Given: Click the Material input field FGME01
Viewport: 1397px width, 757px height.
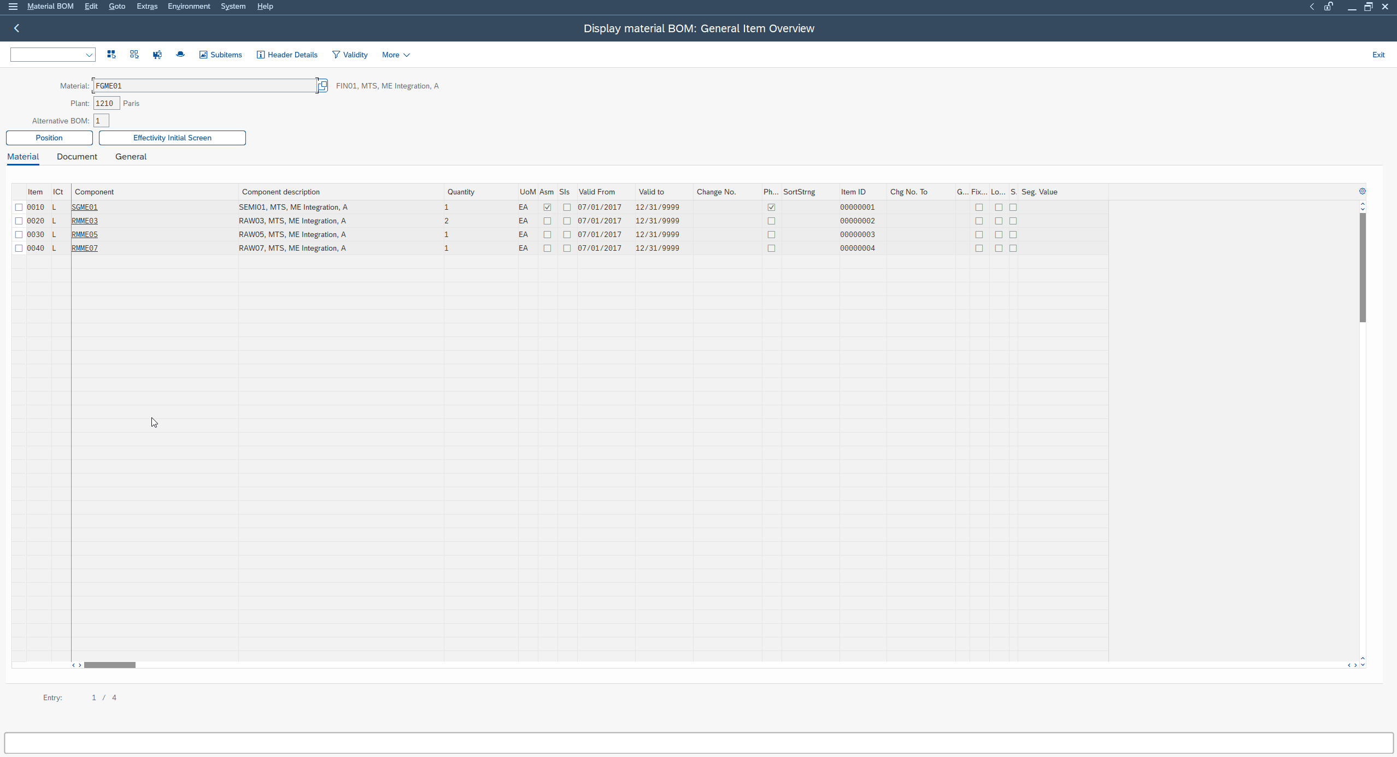Looking at the screenshot, I should [205, 86].
